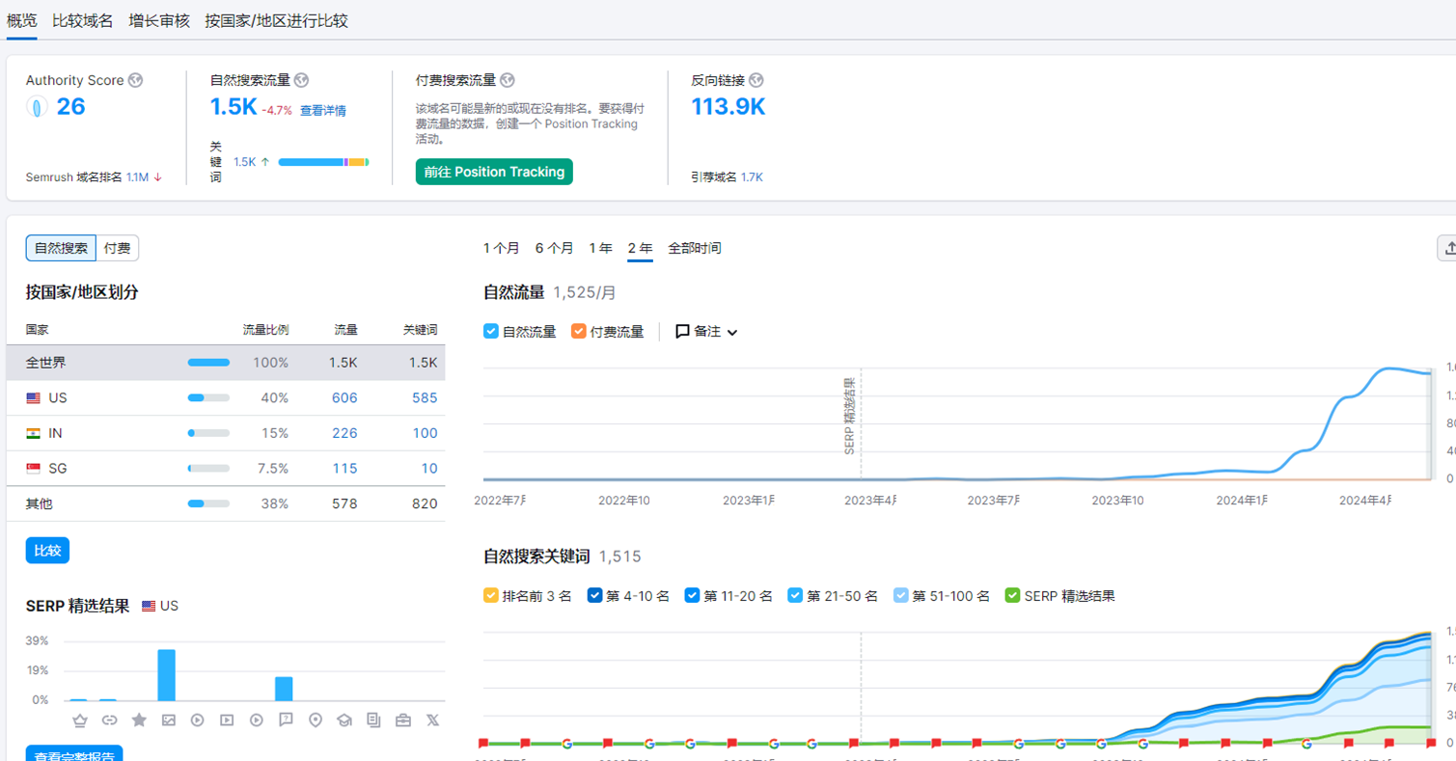Click the crown featured snippet icon
Viewport: 1456px width, 761px height.
[80, 720]
